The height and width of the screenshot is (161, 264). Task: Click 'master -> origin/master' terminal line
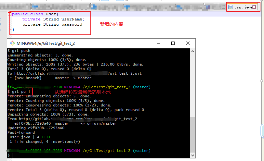[65, 123]
